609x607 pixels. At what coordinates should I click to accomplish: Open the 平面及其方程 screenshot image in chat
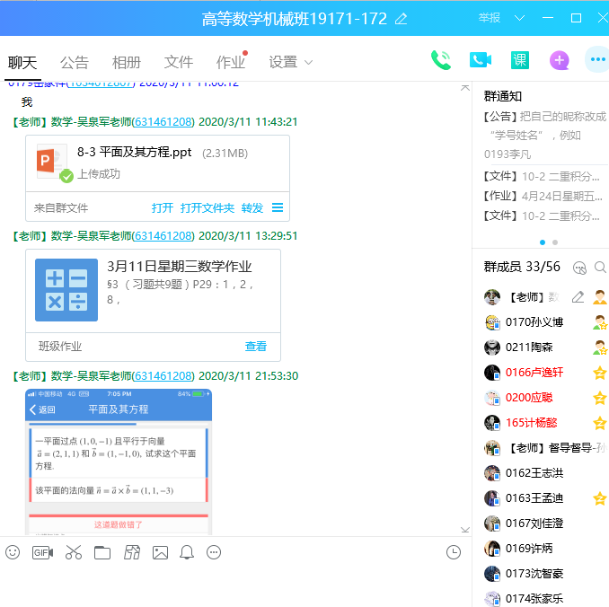pyautogui.click(x=119, y=462)
